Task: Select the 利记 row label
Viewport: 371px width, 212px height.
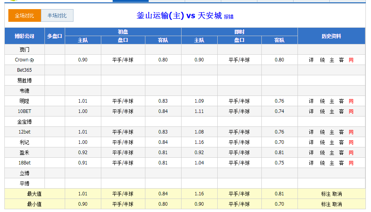Action: click(24, 142)
